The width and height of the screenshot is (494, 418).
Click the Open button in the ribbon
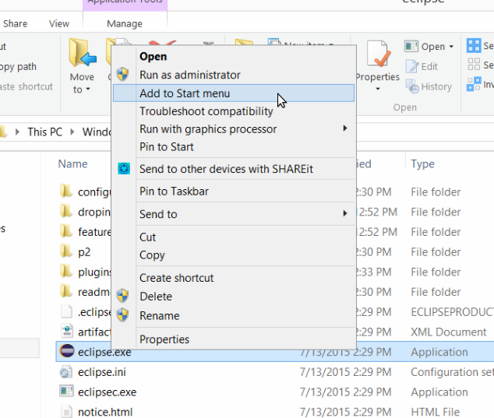click(425, 47)
